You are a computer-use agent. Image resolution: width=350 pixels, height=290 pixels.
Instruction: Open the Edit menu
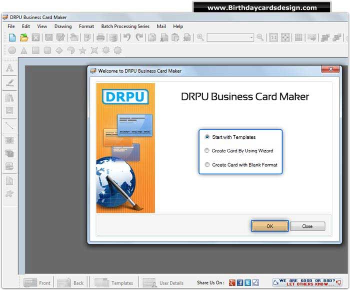pos(26,27)
